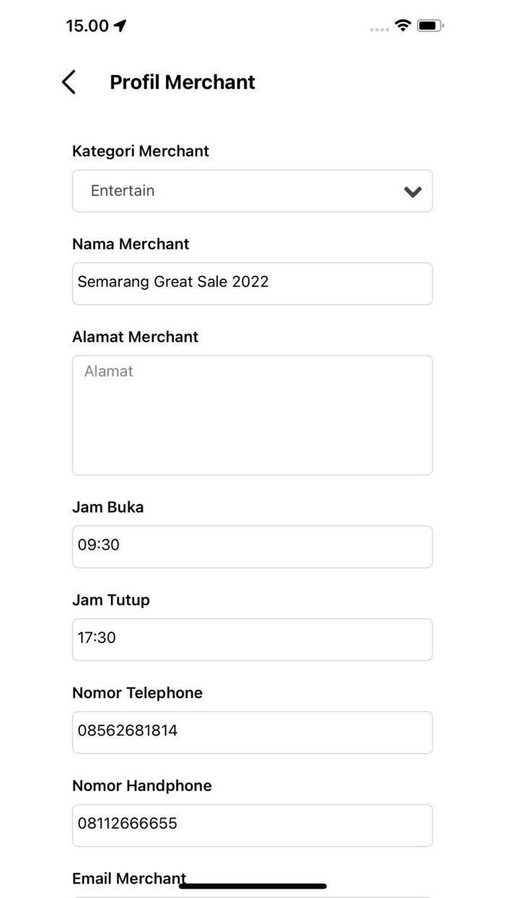Tap the cellular signal dots icon
Viewport: 505px width, 898px height.
click(378, 27)
